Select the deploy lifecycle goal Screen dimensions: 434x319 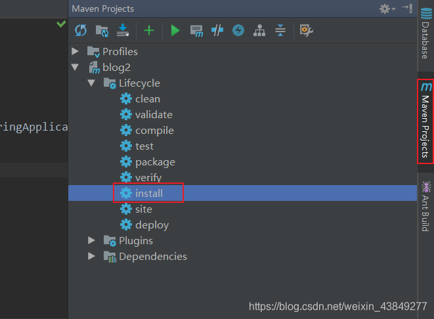pyautogui.click(x=152, y=225)
